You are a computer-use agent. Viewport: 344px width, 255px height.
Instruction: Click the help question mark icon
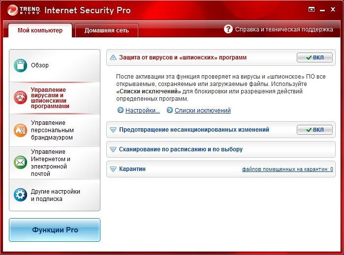coord(228,29)
